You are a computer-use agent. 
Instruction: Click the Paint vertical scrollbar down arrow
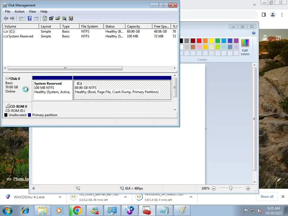254,182
